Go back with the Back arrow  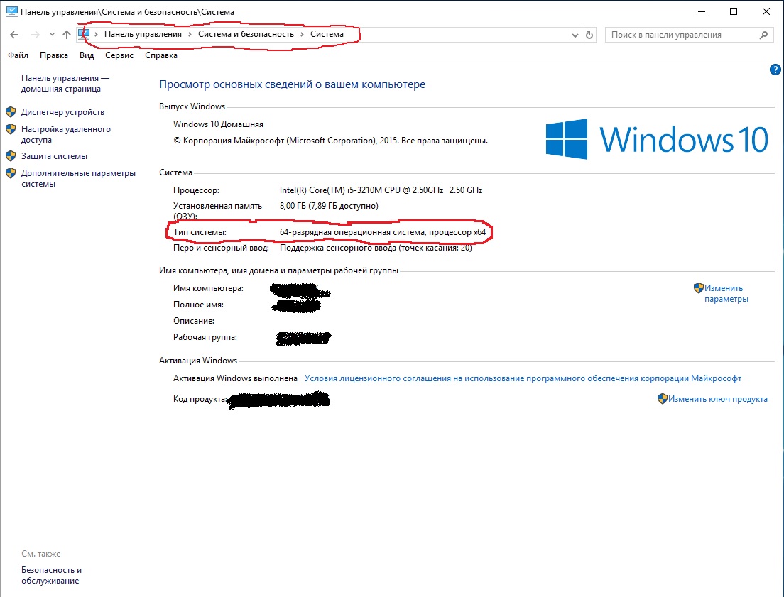(14, 35)
